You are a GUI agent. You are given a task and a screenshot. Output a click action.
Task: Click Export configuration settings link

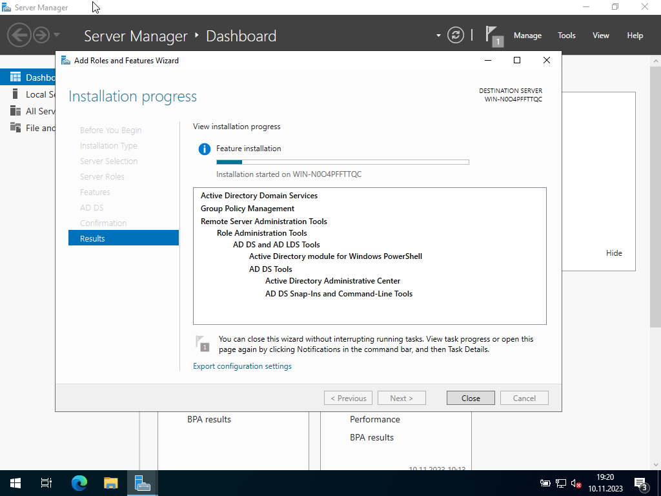[243, 366]
